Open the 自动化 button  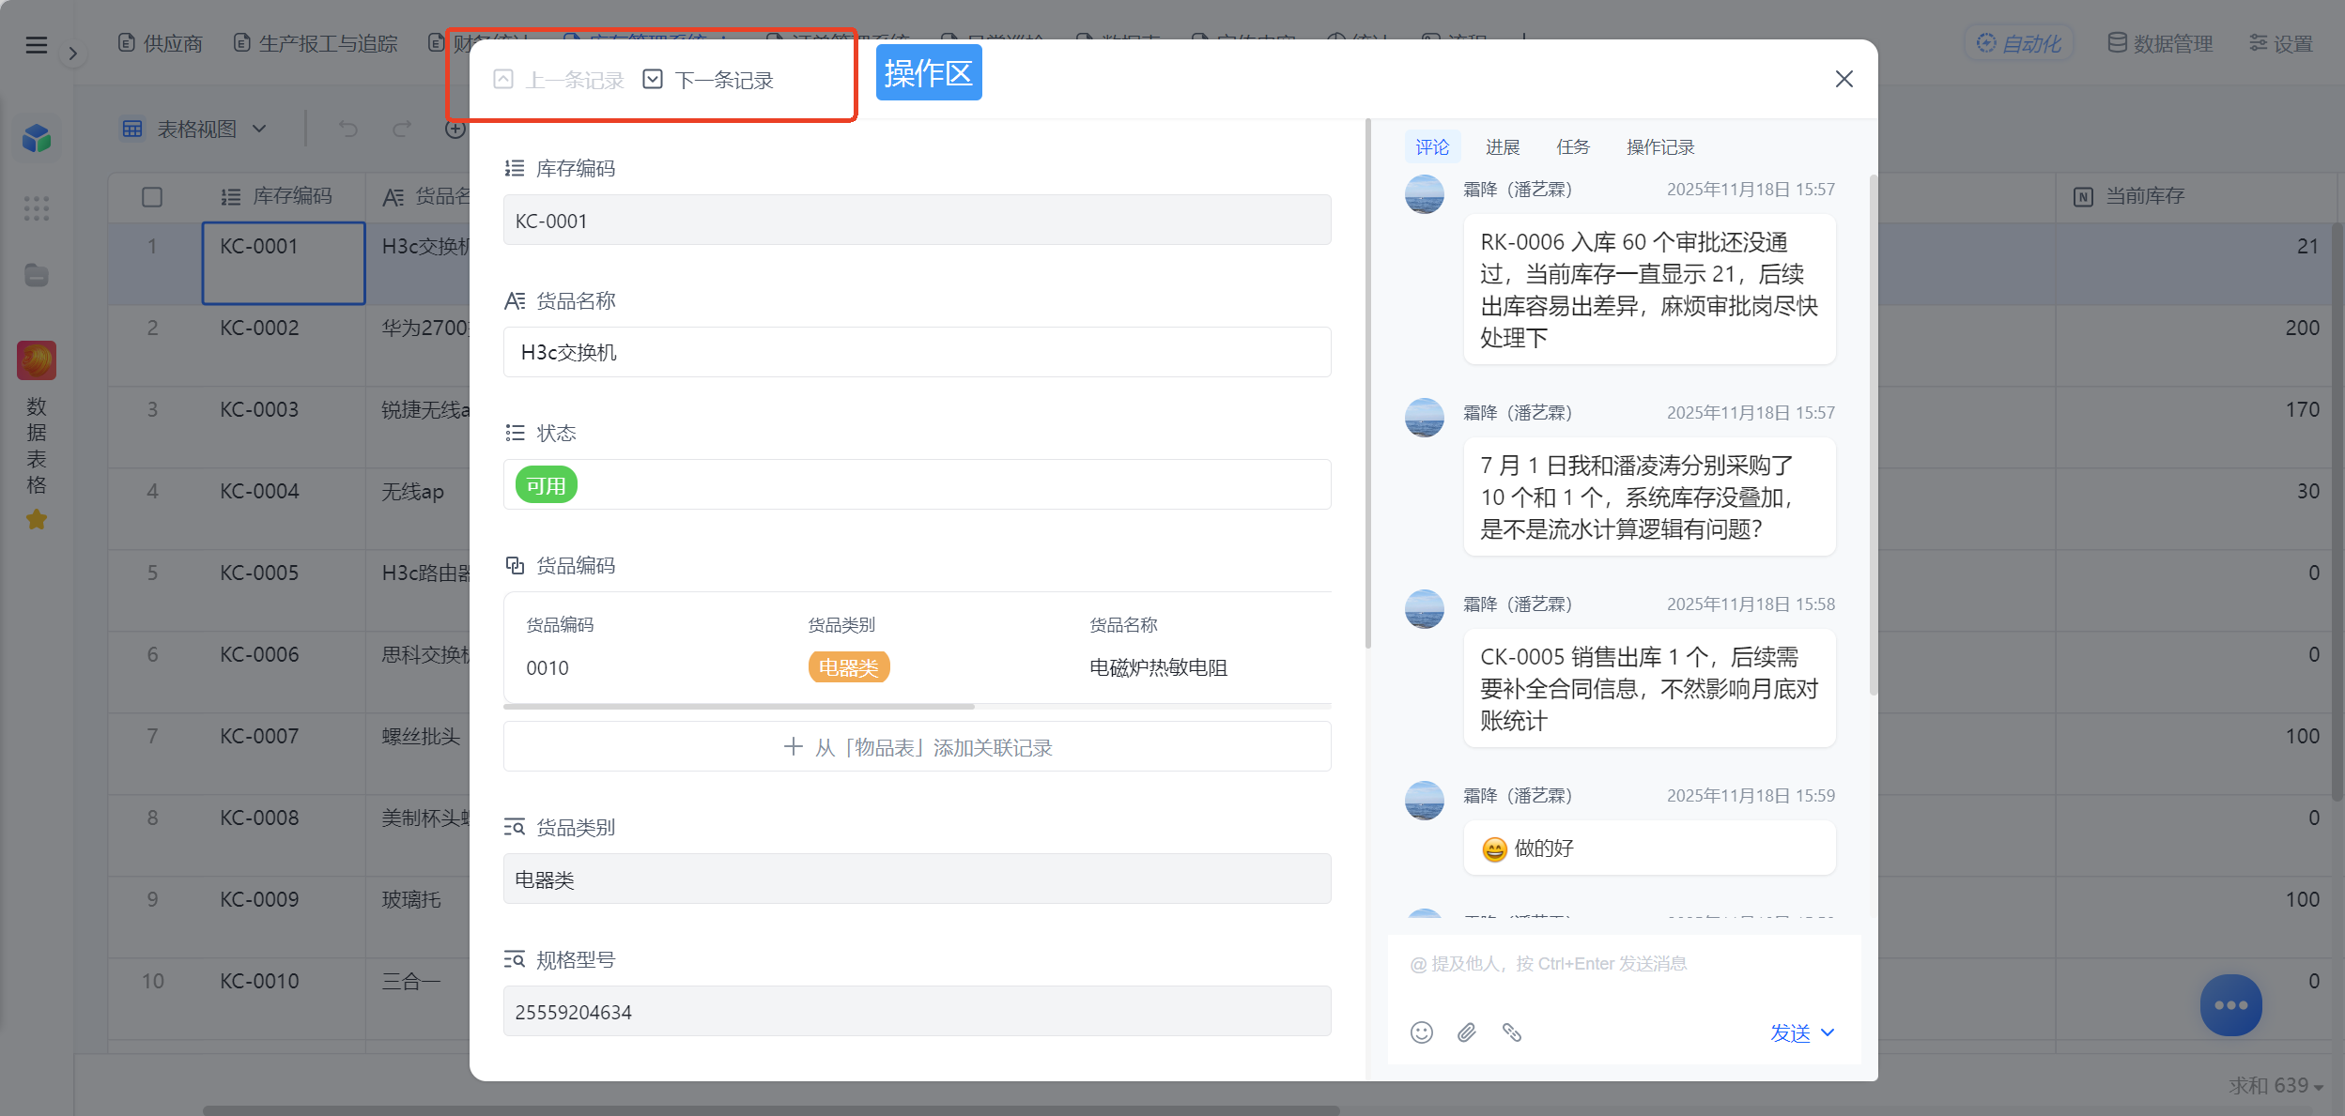pyautogui.click(x=2019, y=43)
